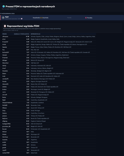Image resolution: width=124 pixels, height=156 pixels.
Task: Click the Speedy row name
Action: (5, 47)
